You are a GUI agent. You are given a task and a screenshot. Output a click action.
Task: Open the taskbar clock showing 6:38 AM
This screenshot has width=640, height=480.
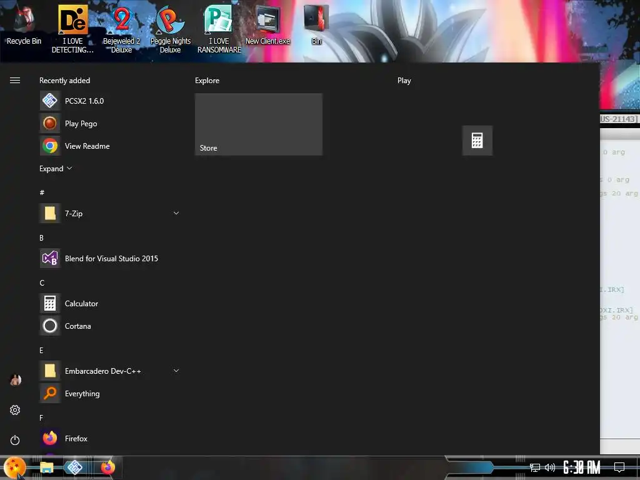[x=582, y=467]
